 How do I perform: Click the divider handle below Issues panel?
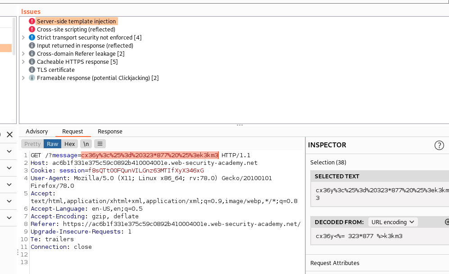240,125
